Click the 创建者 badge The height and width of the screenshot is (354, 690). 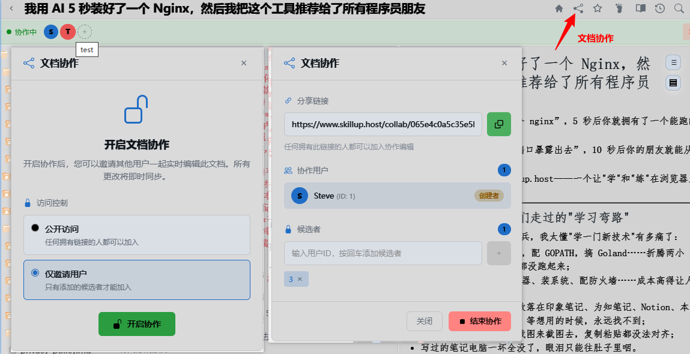click(489, 196)
